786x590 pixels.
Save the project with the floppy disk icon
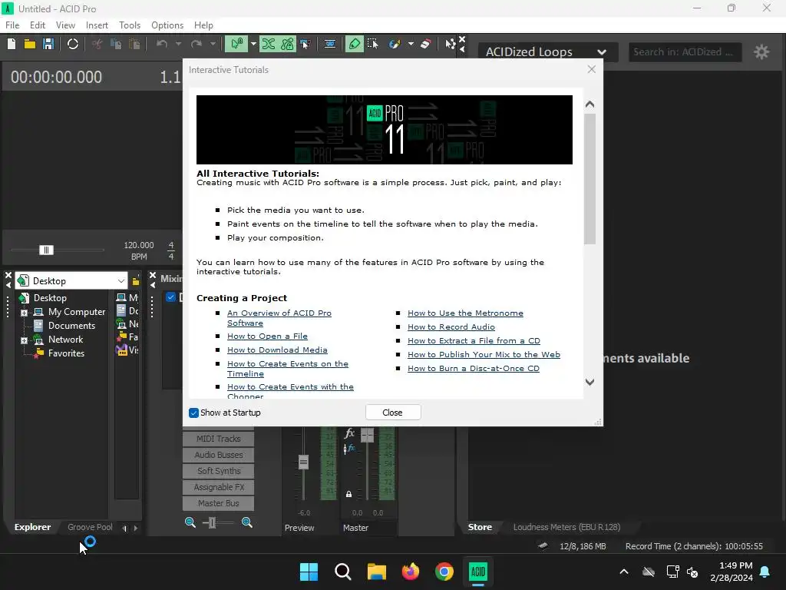pos(48,44)
